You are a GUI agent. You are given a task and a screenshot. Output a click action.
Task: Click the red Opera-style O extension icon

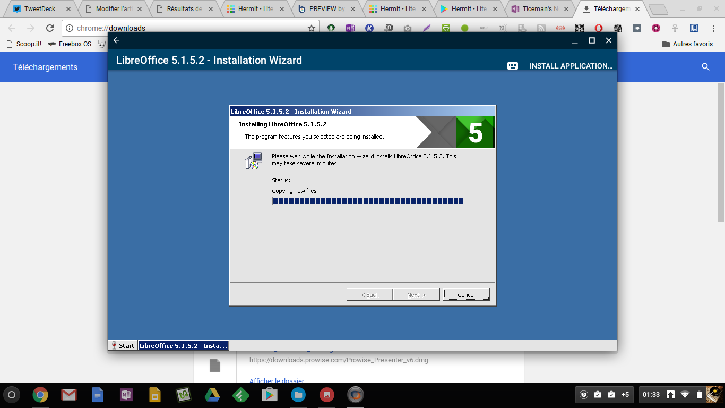point(599,28)
